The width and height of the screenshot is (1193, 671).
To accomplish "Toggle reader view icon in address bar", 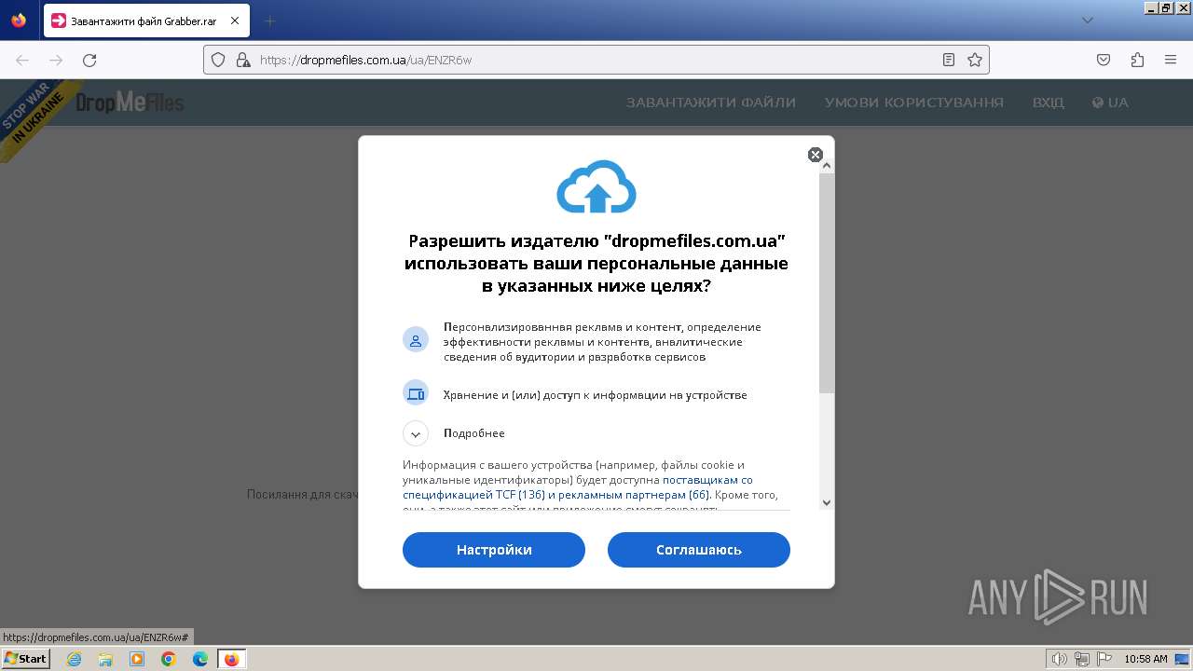I will (949, 60).
